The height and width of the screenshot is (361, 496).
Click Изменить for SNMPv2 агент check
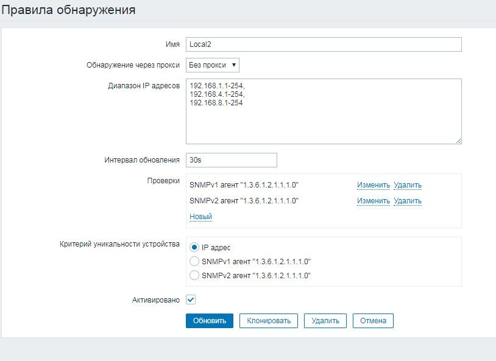[x=373, y=201]
